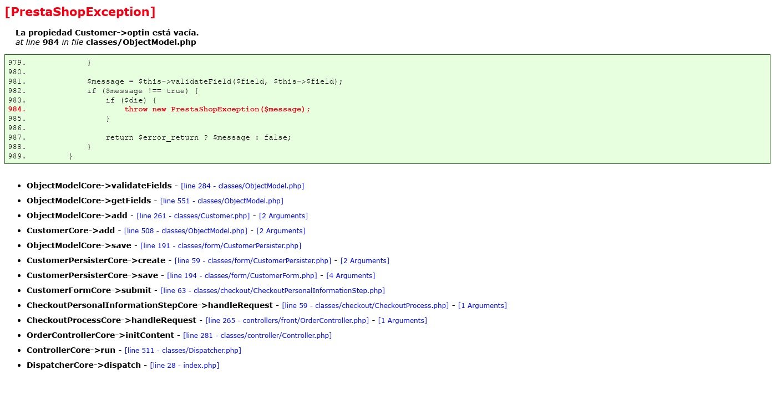Click 'CustomerPersisterCore->create' stack entry name
Image resolution: width=776 pixels, height=395 pixels.
(x=96, y=260)
